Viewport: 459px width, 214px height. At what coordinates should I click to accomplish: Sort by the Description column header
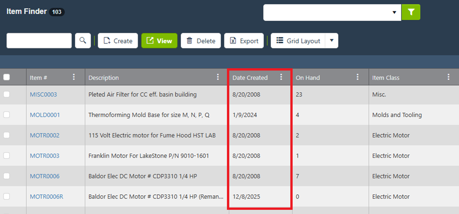tap(104, 77)
